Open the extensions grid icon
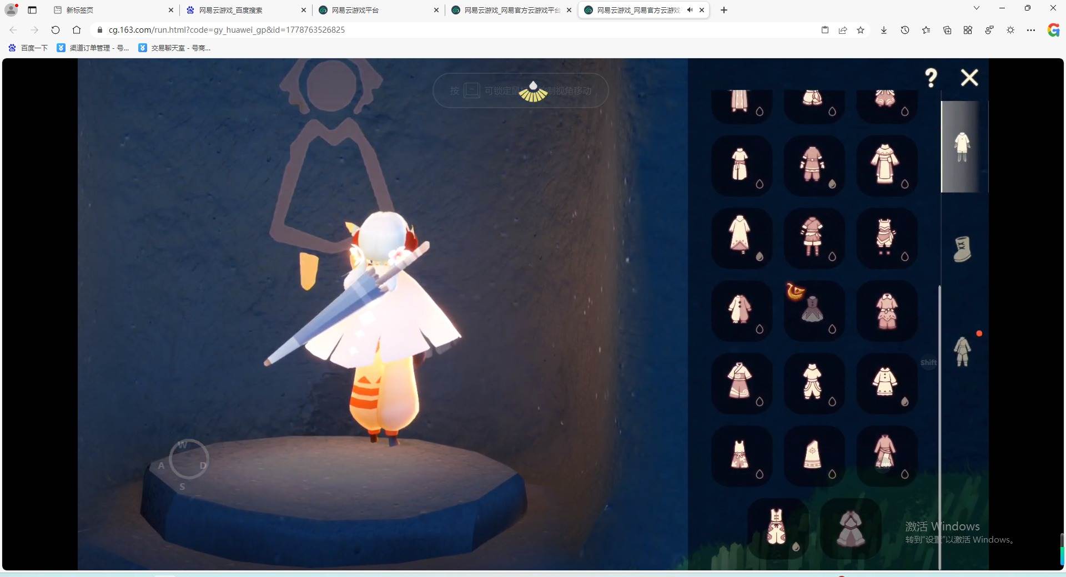Screen dimensions: 1066x577 [968, 30]
